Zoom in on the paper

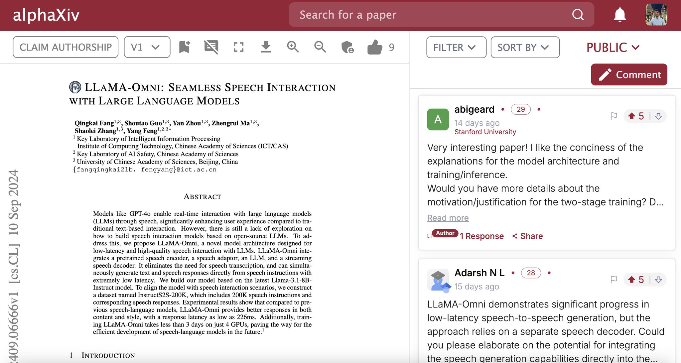293,47
